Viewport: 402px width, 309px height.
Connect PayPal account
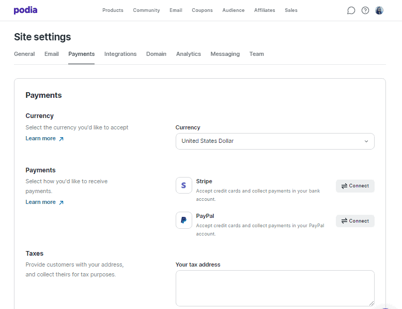coord(355,221)
